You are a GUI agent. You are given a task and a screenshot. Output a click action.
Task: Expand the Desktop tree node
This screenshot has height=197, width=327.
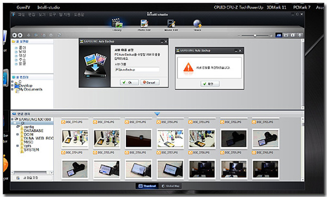tap(13, 86)
